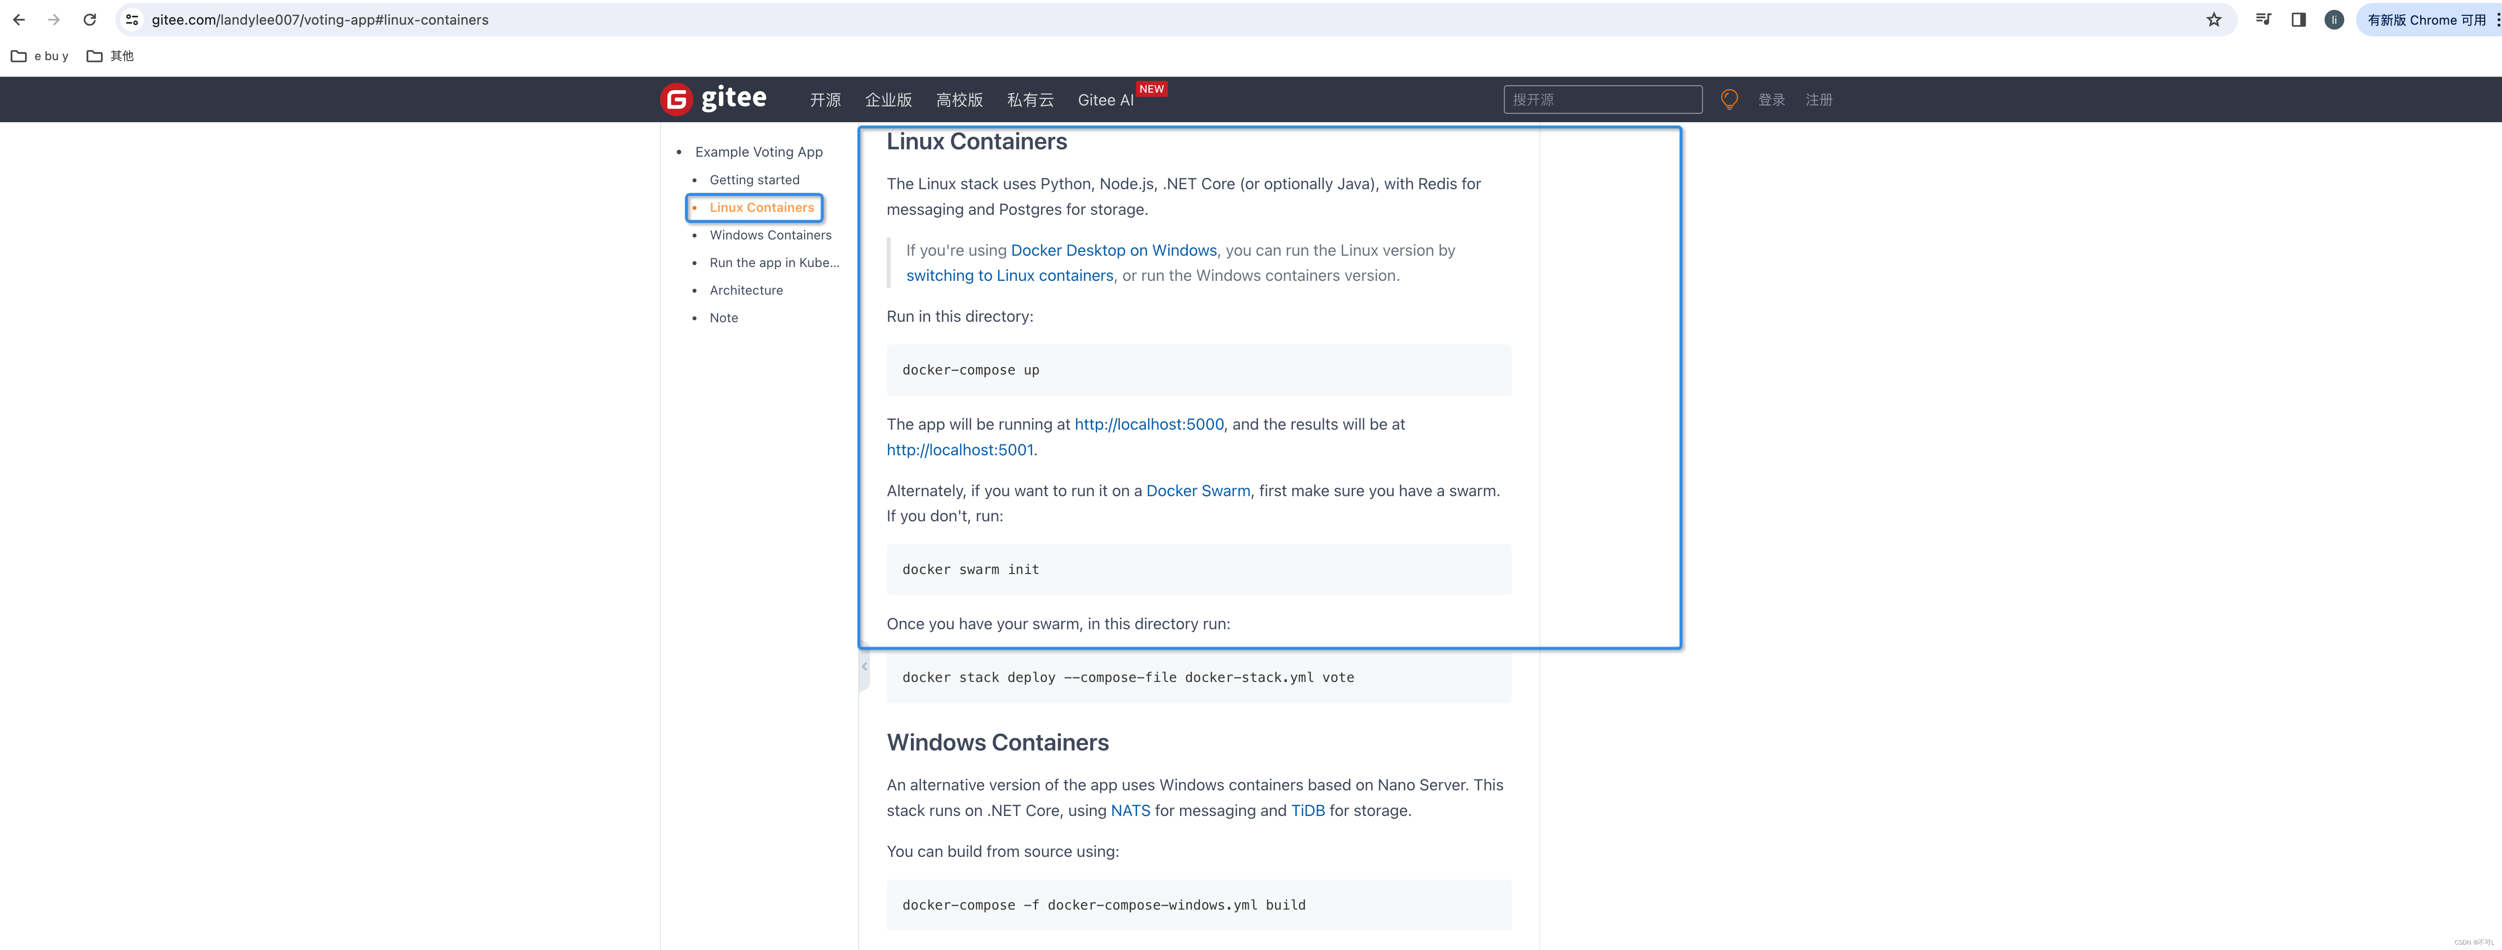
Task: Open the Gitee AI menu item
Action: [x=1105, y=100]
